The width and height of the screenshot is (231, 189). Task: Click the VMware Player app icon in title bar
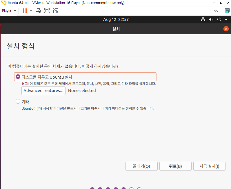click(3, 3)
